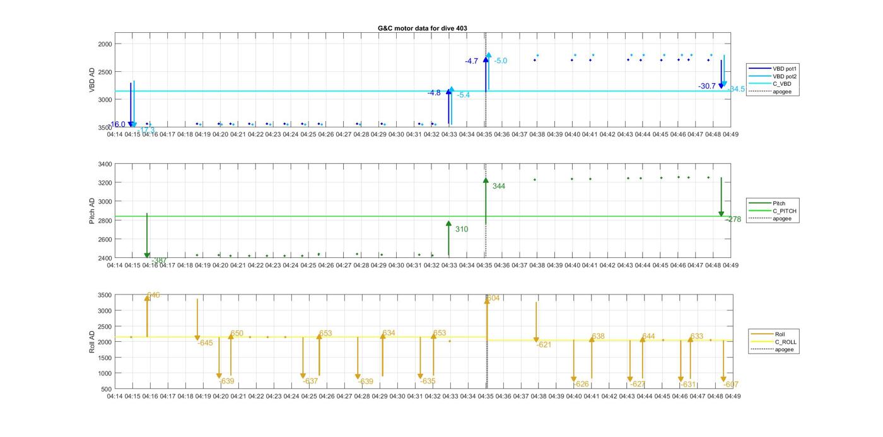This screenshot has width=883, height=437.
Task: Click the "04:40" tick label under the Roll plot
Action: (x=573, y=397)
